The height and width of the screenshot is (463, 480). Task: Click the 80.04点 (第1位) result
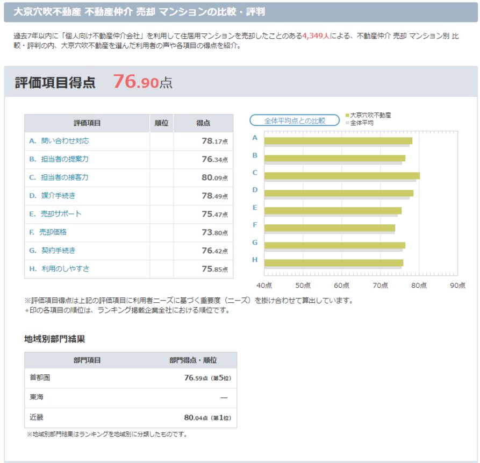coord(207,418)
